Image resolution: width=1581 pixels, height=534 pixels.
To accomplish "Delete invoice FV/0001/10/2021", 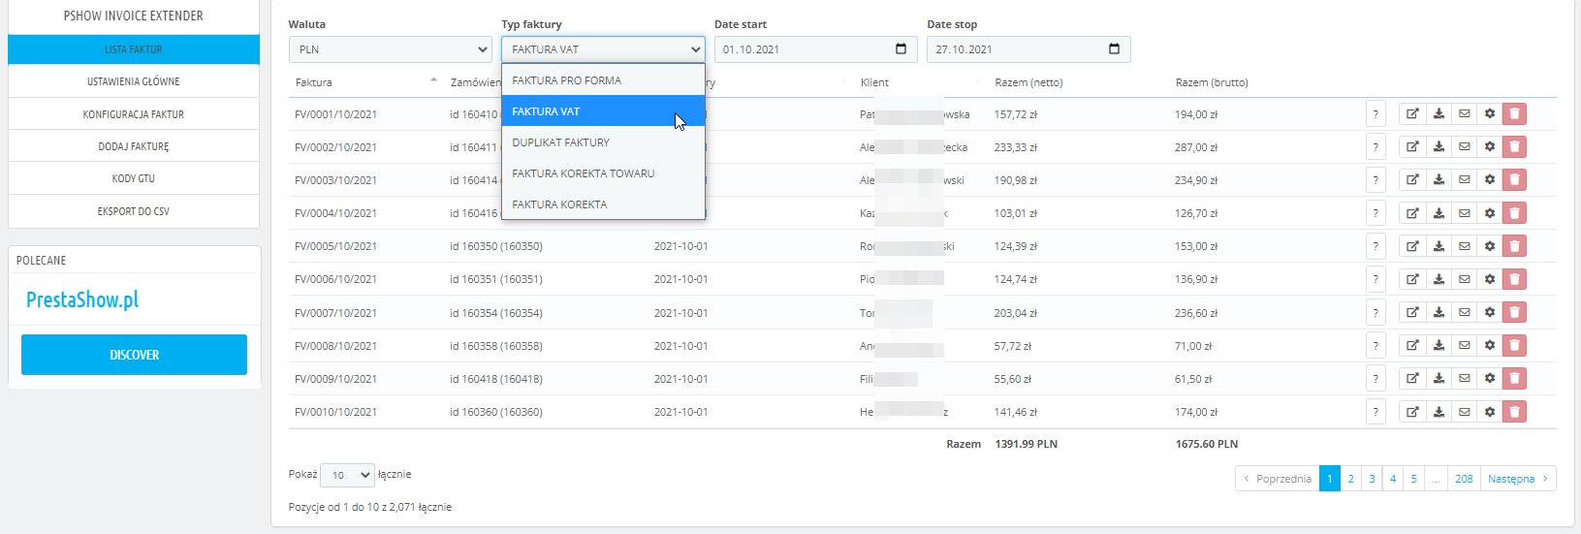I will 1515,114.
